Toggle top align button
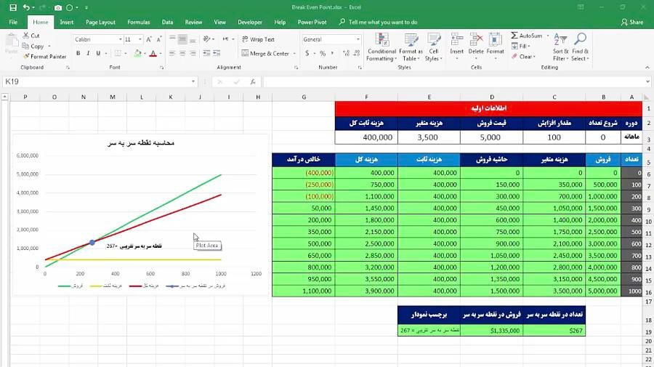Screen dimensions: 654x367 (x=172, y=39)
